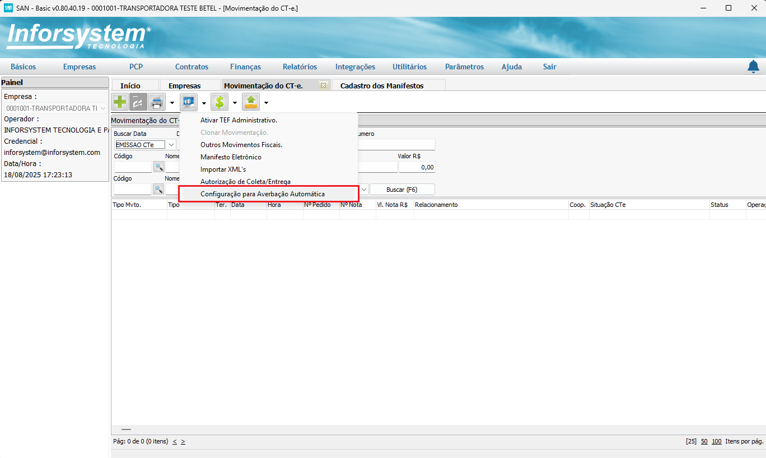Image resolution: width=766 pixels, height=458 pixels.
Task: Select Importar XML's menu entry
Action: click(x=223, y=169)
